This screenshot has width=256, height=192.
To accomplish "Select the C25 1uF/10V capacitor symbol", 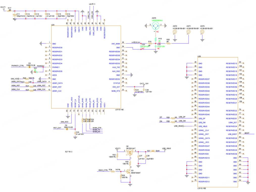I will (x=144, y=90).
